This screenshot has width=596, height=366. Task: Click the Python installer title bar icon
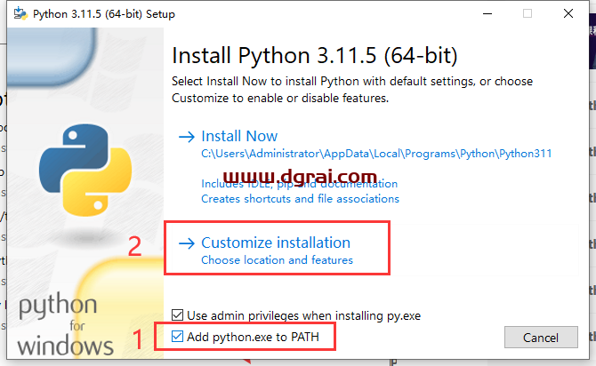(20, 14)
